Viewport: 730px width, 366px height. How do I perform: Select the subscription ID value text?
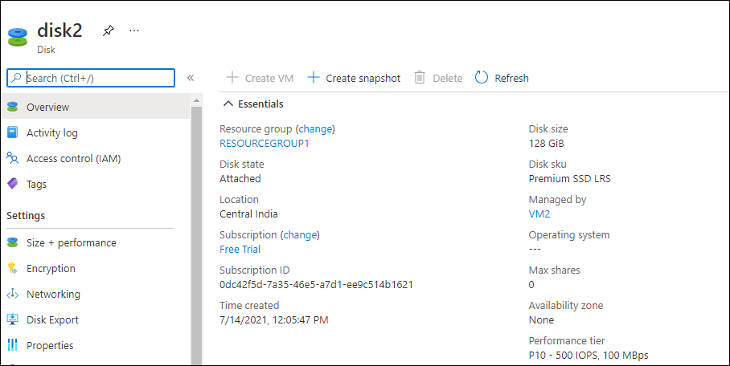click(316, 285)
